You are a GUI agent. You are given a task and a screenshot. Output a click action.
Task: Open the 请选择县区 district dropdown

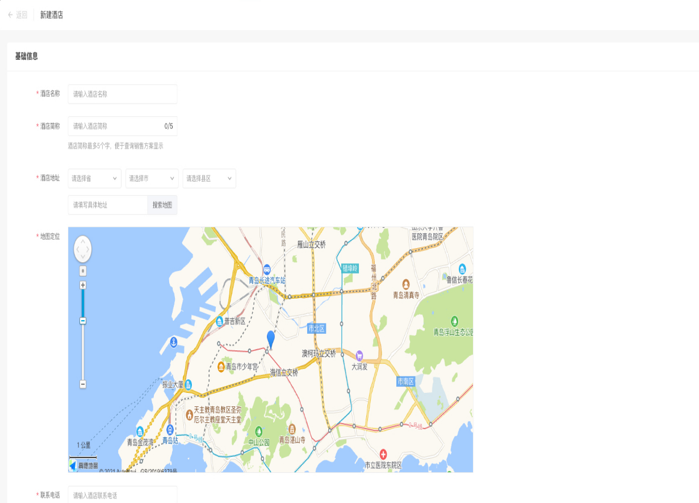click(209, 178)
